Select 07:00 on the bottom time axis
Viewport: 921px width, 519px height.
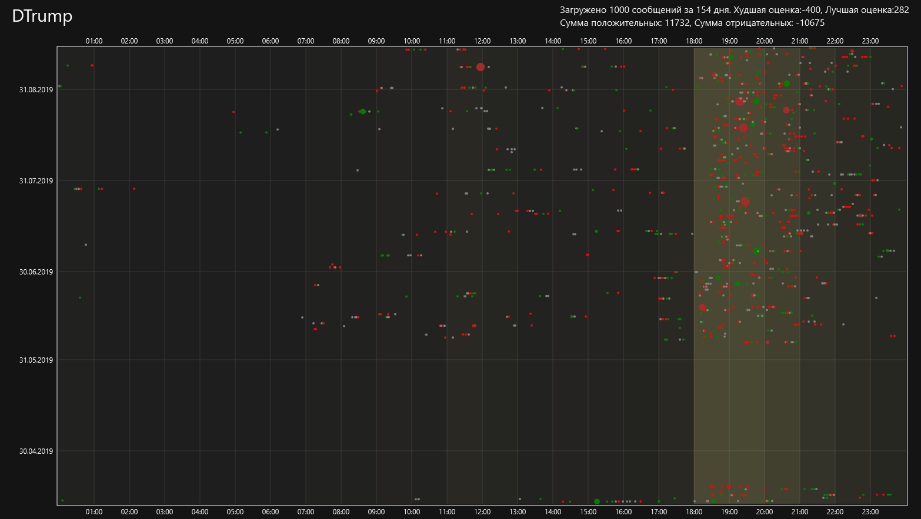(306, 512)
